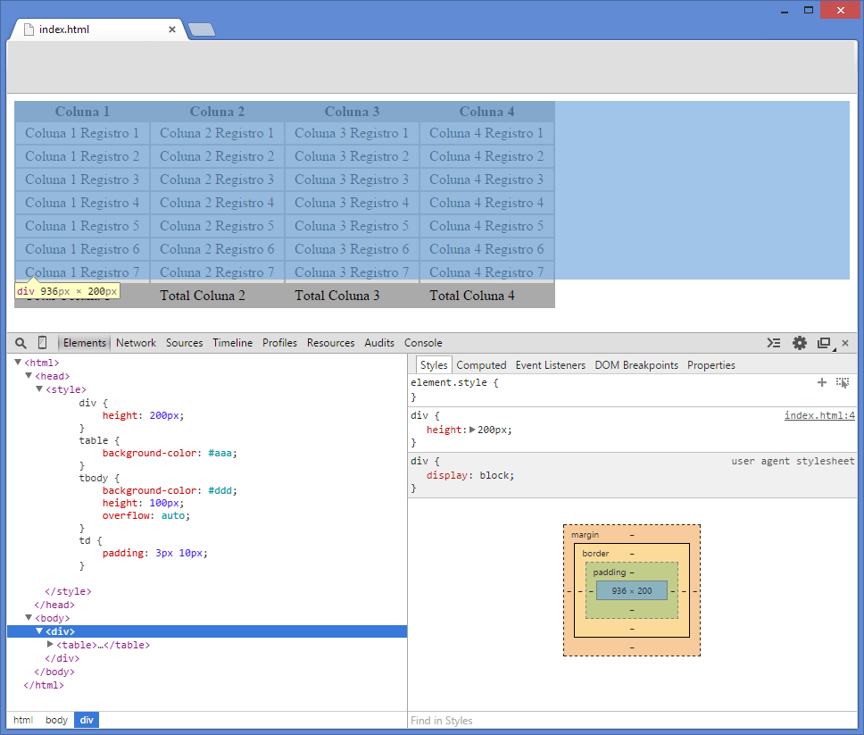
Task: Follow the index.html:4 source link
Action: click(x=819, y=415)
